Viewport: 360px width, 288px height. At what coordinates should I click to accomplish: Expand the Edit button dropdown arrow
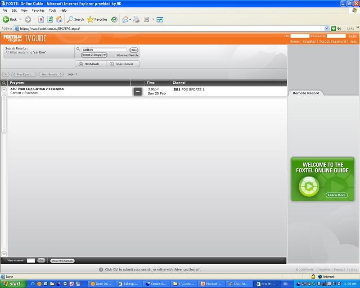point(153,19)
